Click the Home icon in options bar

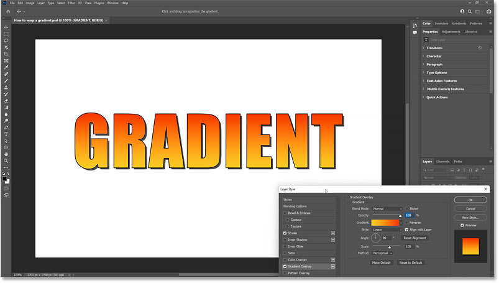[8, 11]
